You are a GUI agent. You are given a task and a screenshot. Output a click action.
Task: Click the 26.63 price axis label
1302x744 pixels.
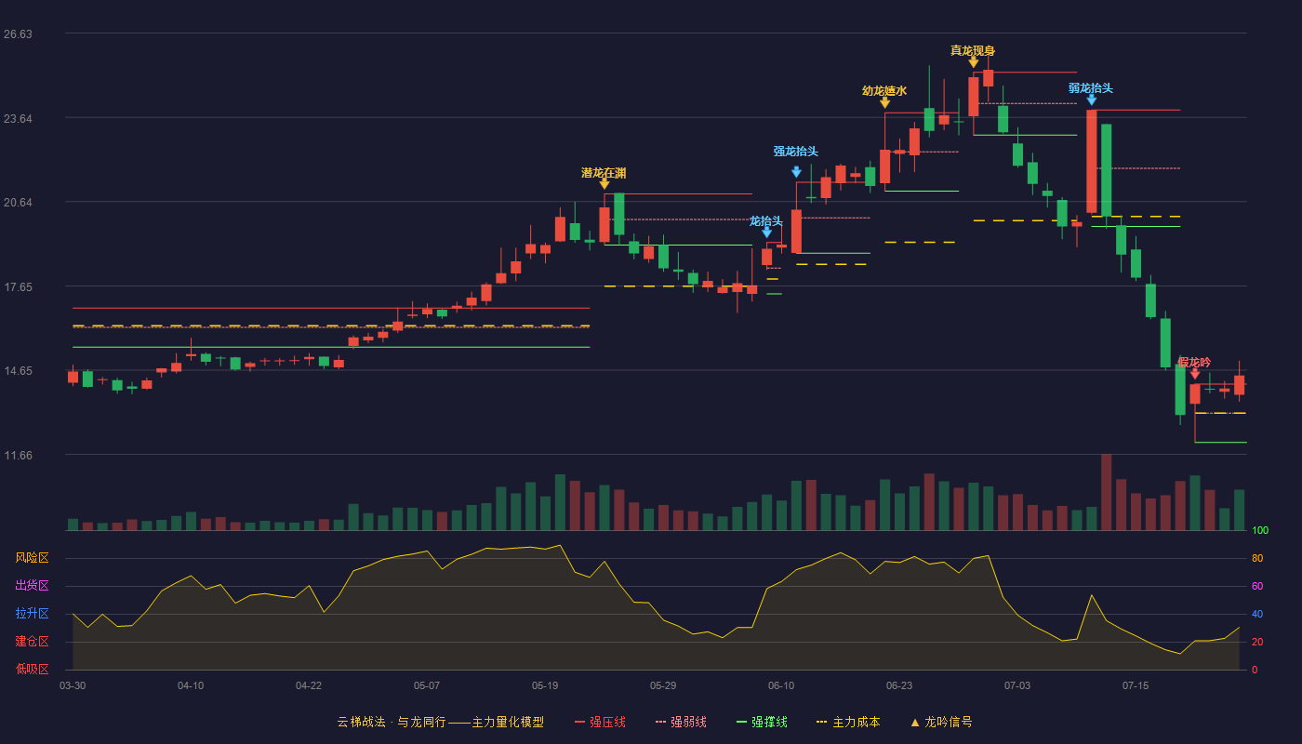[18, 34]
